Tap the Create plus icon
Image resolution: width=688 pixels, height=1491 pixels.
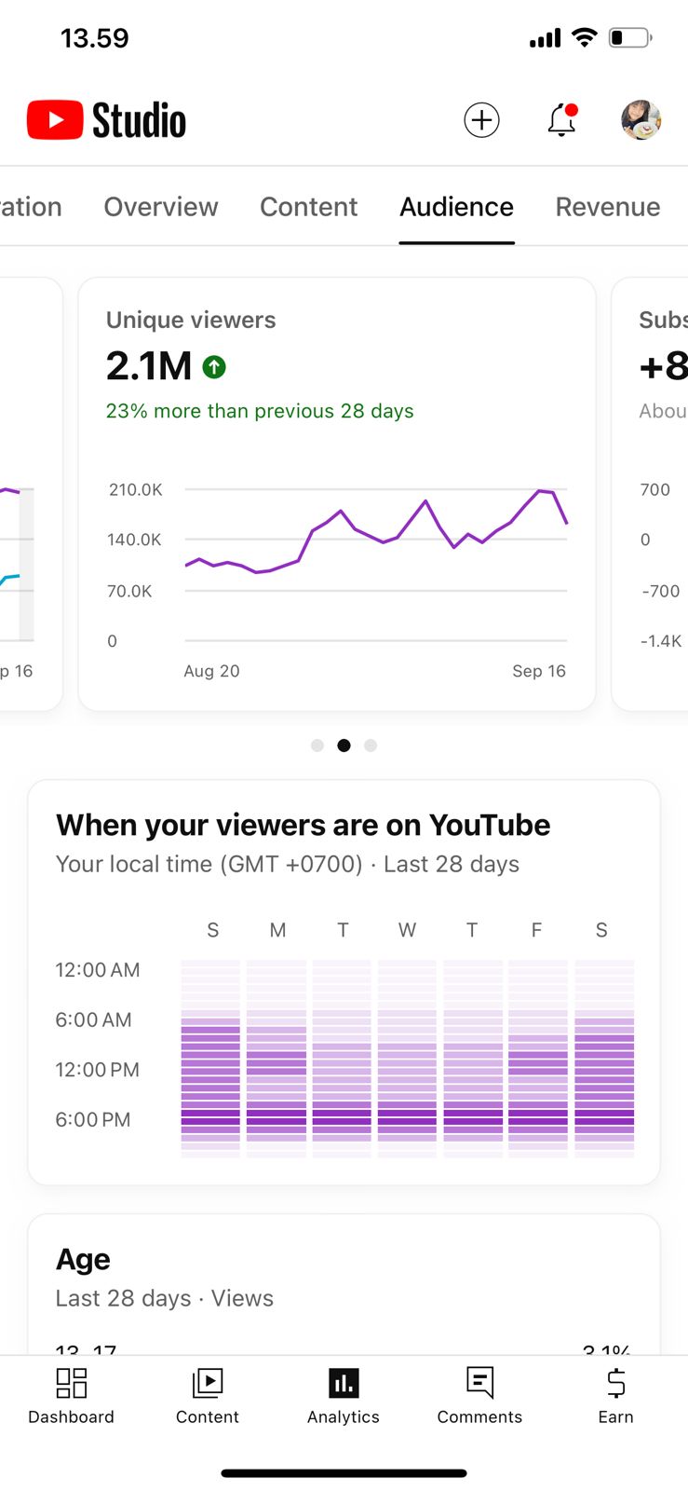pyautogui.click(x=481, y=120)
